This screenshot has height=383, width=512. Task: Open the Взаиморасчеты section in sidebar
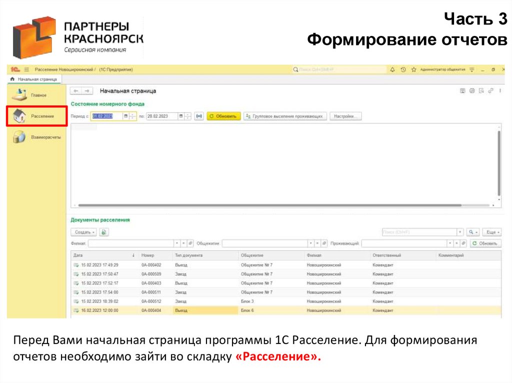36,137
